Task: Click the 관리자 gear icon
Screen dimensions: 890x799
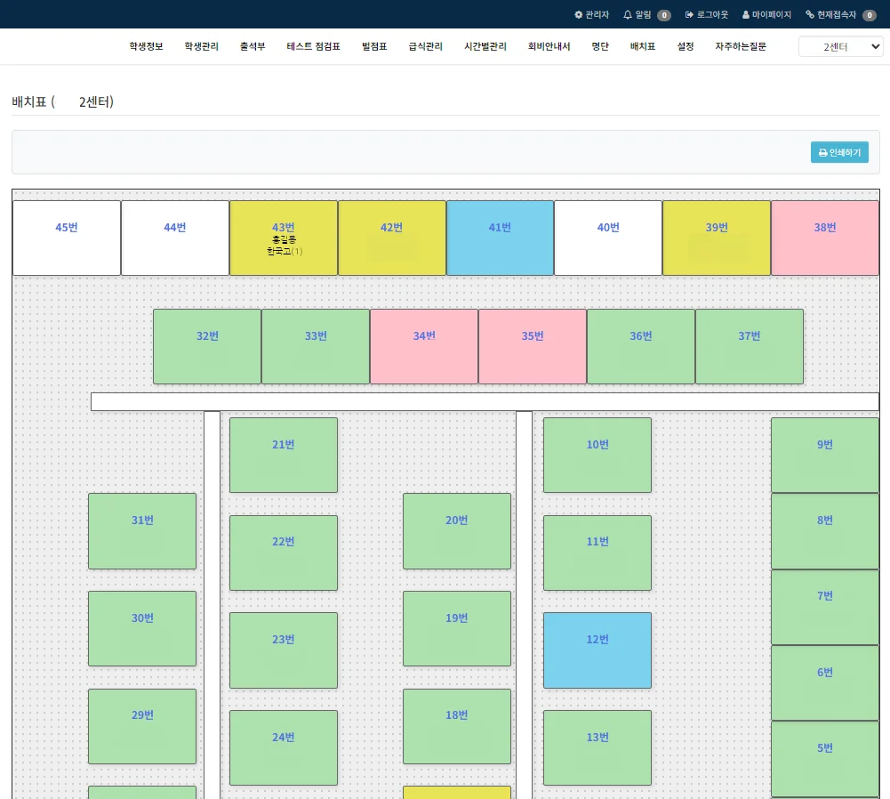Action: [579, 15]
